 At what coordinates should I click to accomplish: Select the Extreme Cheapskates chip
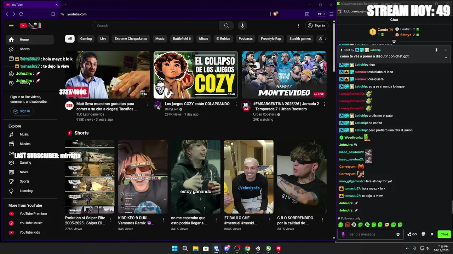(x=131, y=39)
